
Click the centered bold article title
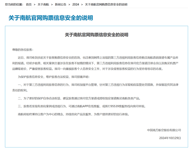pos(96,34)
